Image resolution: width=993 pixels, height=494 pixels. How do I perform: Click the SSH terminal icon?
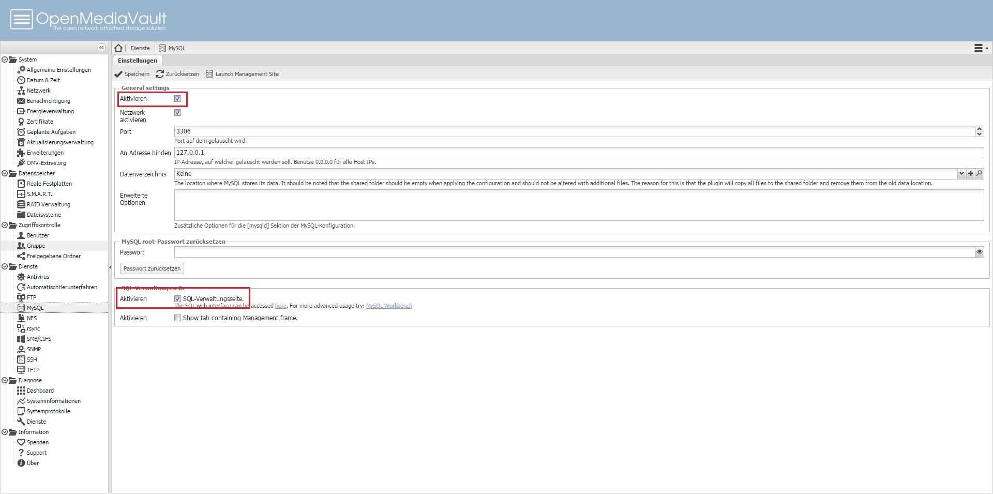coord(21,360)
